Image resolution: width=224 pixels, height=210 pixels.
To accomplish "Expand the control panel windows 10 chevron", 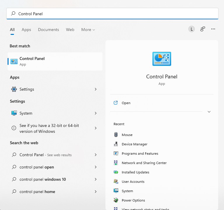I will pyautogui.click(x=95, y=179).
